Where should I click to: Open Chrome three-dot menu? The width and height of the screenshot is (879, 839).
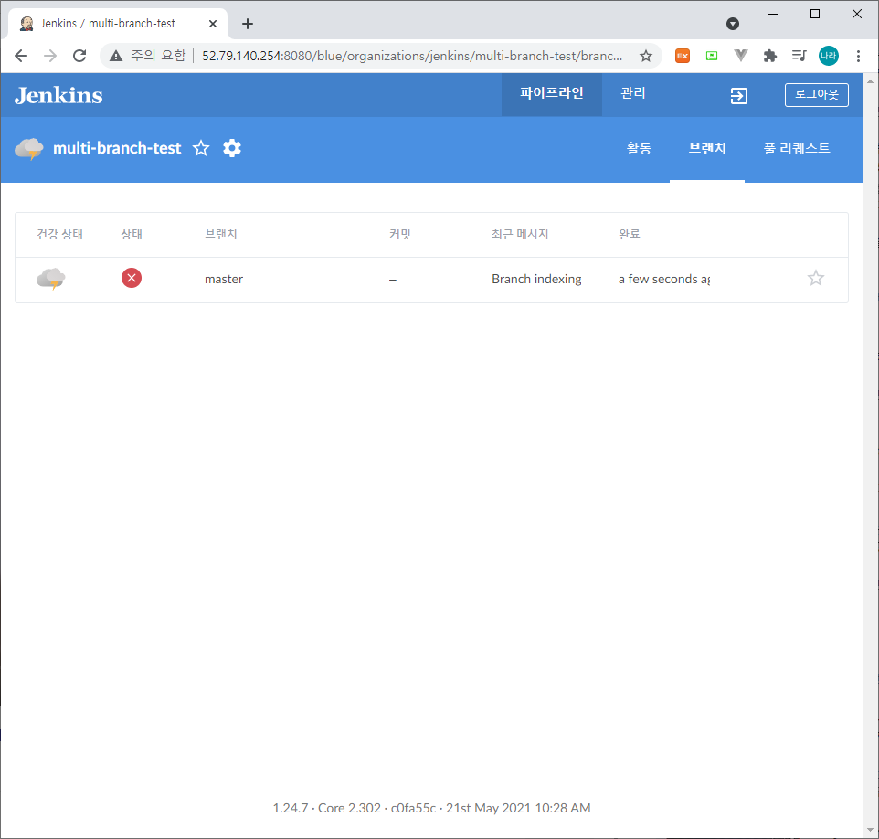tap(858, 56)
